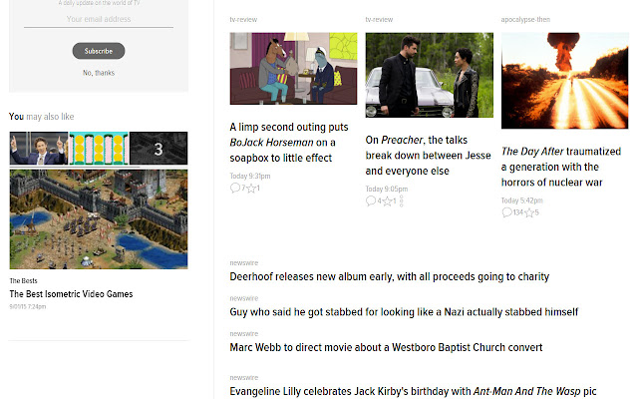
Task: Click the star icon under Preacher article
Action: 387,200
